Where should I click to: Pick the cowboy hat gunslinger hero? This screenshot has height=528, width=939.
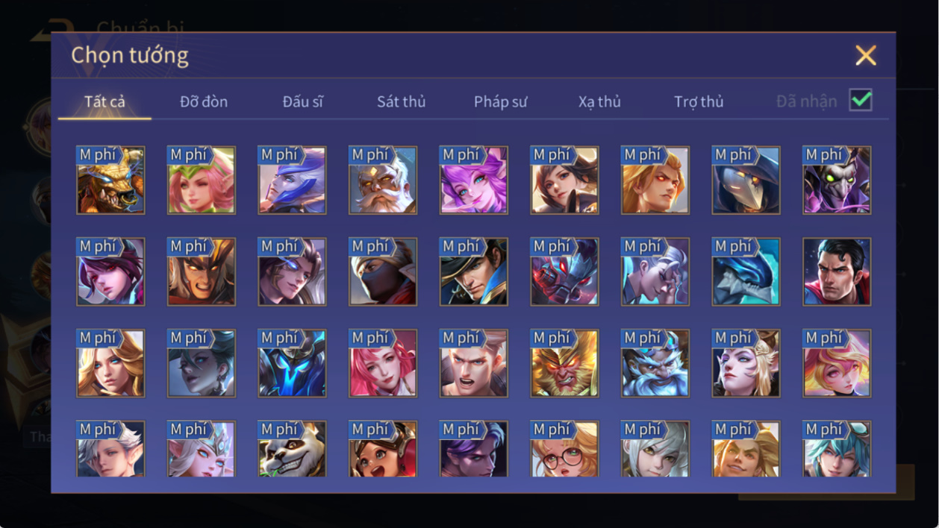coord(473,272)
